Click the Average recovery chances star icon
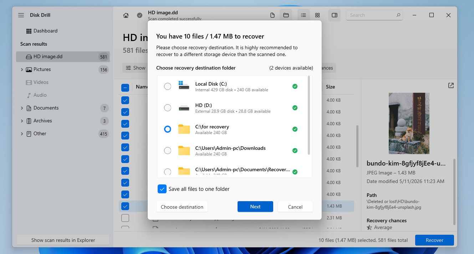This screenshot has height=254, width=474. coord(369,228)
